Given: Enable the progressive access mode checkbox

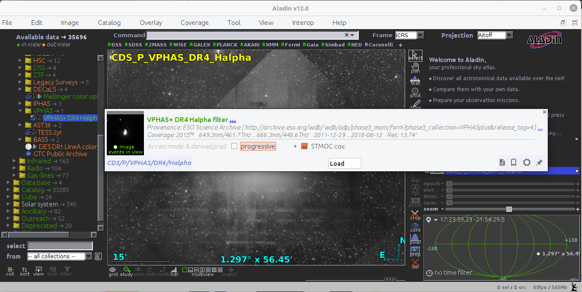Looking at the screenshot, I should 234,146.
